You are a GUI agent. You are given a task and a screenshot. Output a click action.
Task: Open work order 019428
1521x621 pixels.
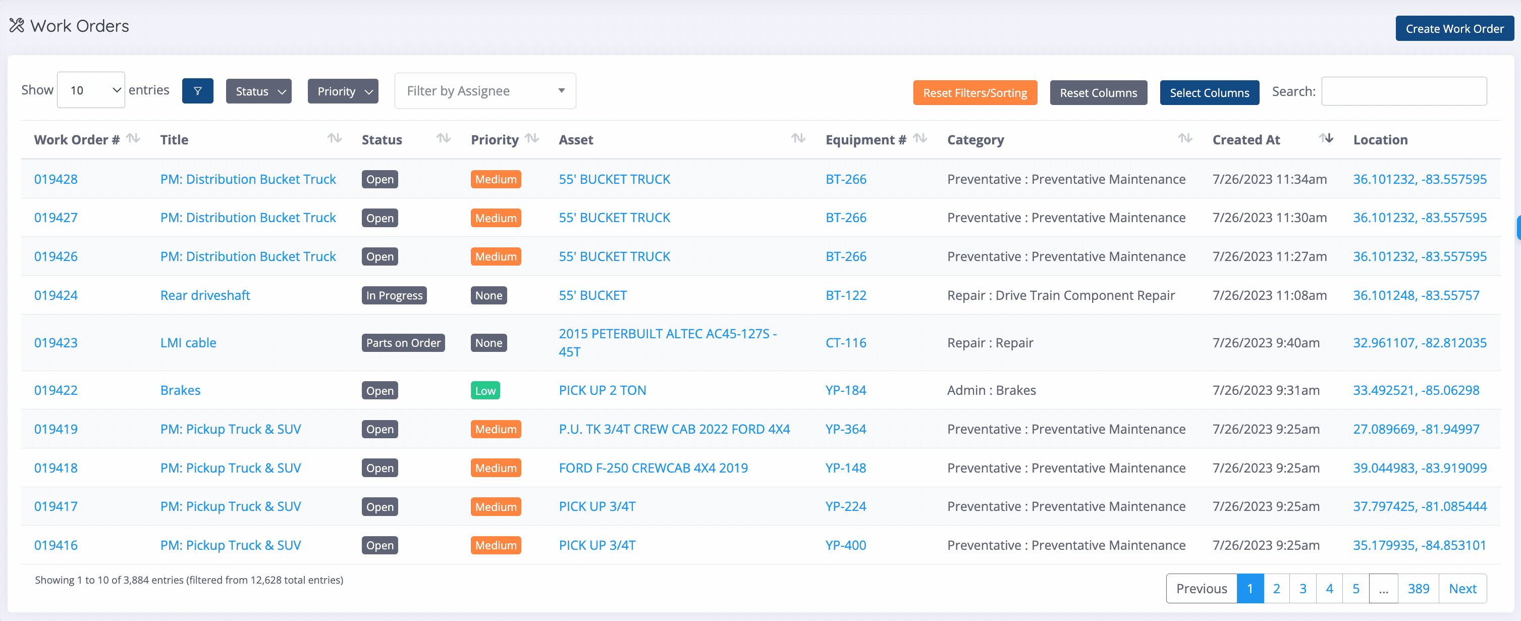(x=56, y=179)
